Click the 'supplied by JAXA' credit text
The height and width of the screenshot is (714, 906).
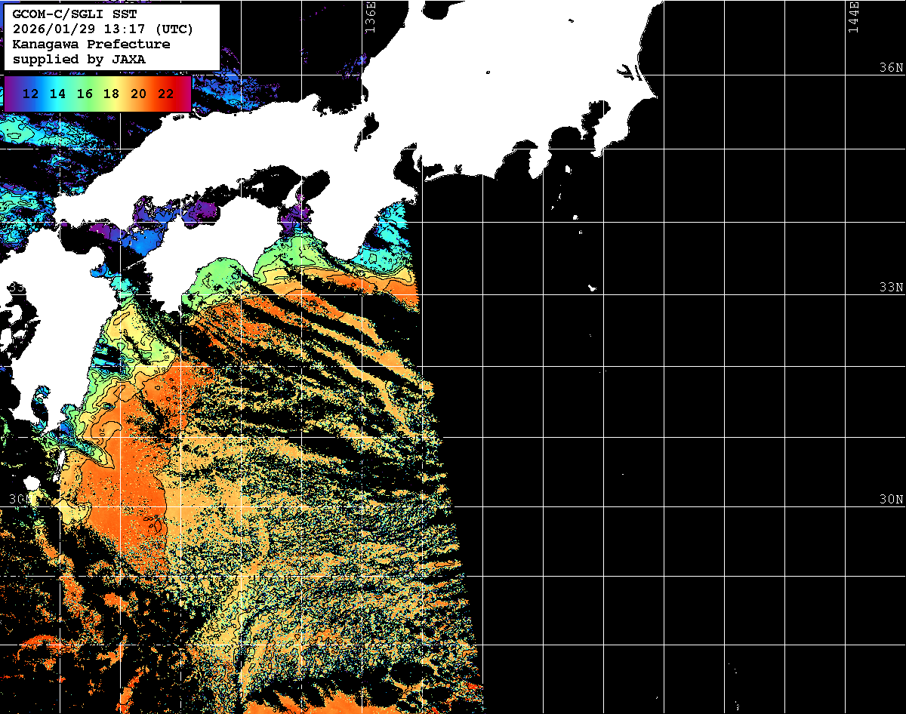coord(79,59)
